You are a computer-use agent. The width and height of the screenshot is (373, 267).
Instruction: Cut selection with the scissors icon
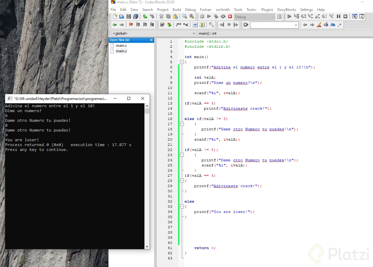pyautogui.click(x=161, y=17)
